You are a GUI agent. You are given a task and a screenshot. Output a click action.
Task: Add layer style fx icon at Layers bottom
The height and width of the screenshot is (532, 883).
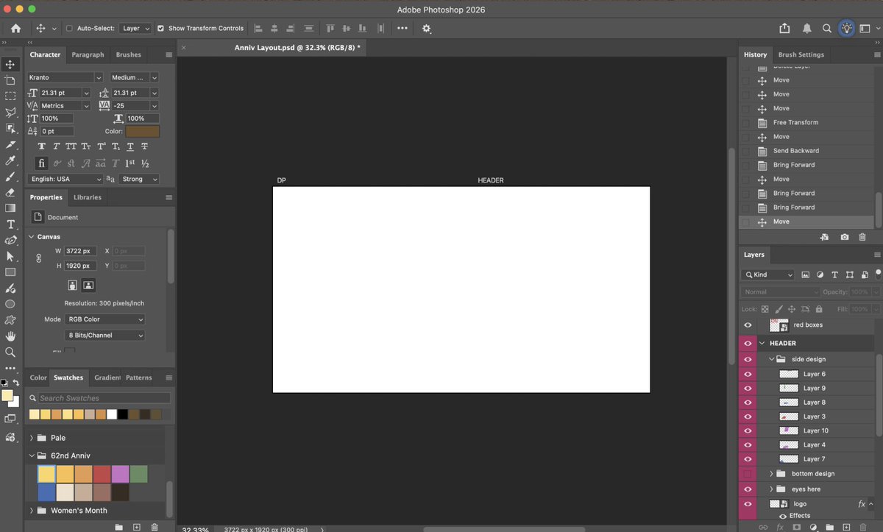(780, 528)
